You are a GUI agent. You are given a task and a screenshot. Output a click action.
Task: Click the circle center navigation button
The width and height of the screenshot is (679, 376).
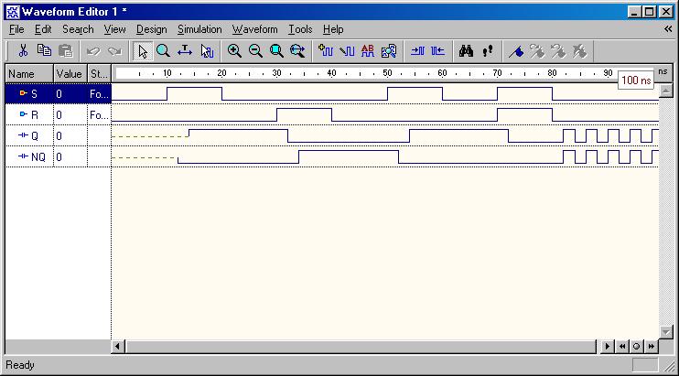pos(636,346)
